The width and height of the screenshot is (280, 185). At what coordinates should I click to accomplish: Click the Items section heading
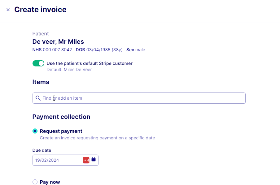point(41,82)
